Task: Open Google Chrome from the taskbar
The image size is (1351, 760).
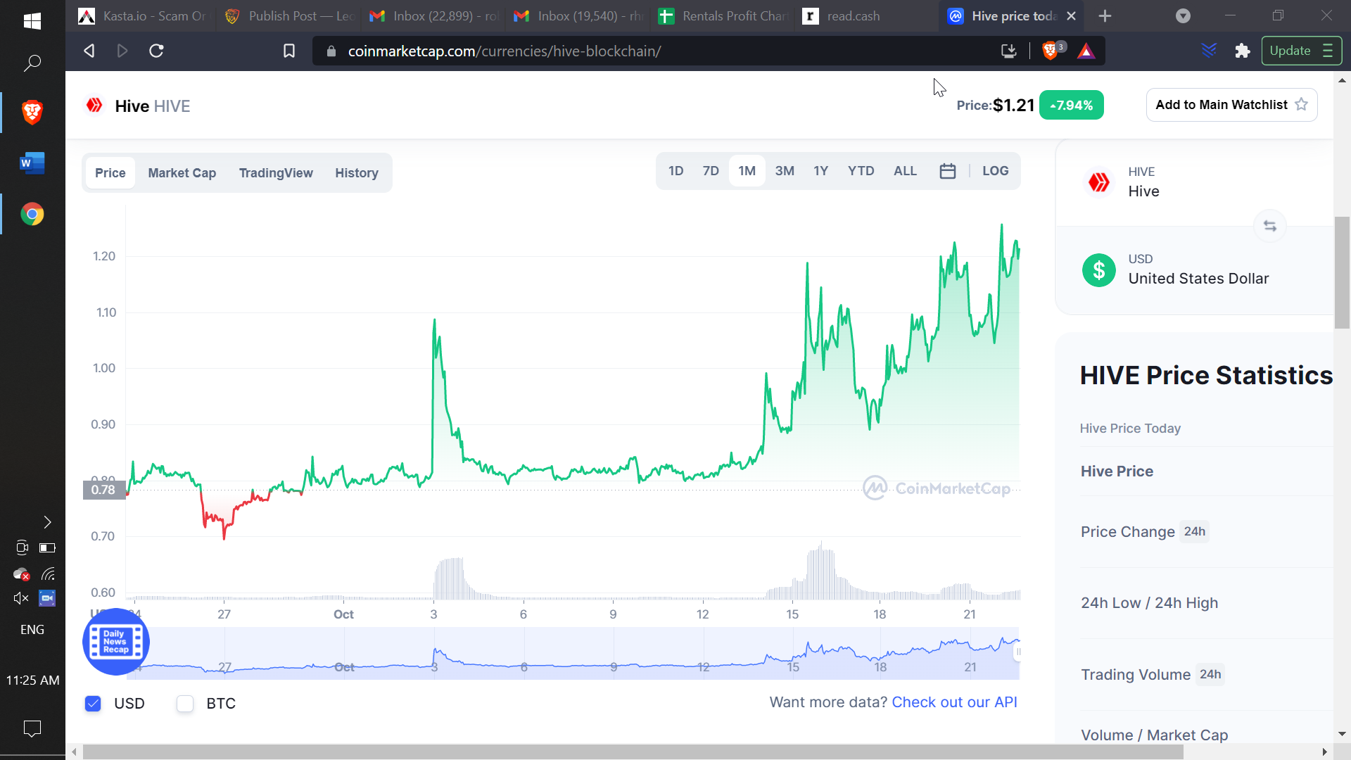Action: tap(32, 214)
